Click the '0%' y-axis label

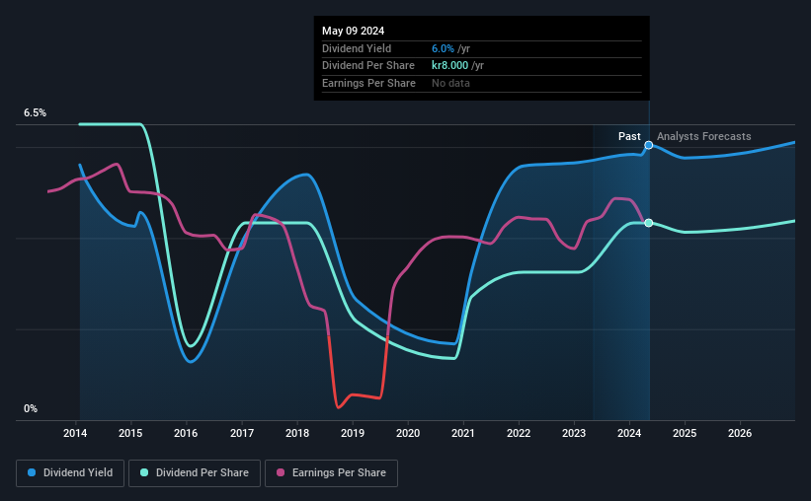coord(31,408)
